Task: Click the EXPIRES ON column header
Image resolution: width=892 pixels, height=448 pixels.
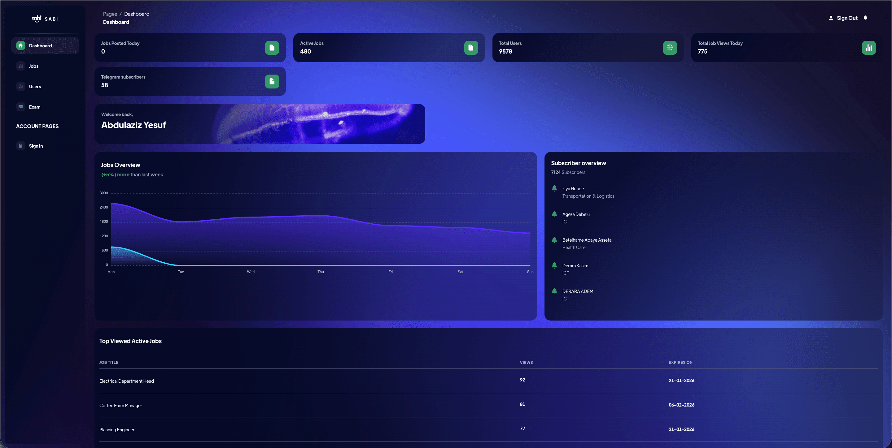Action: pos(680,363)
